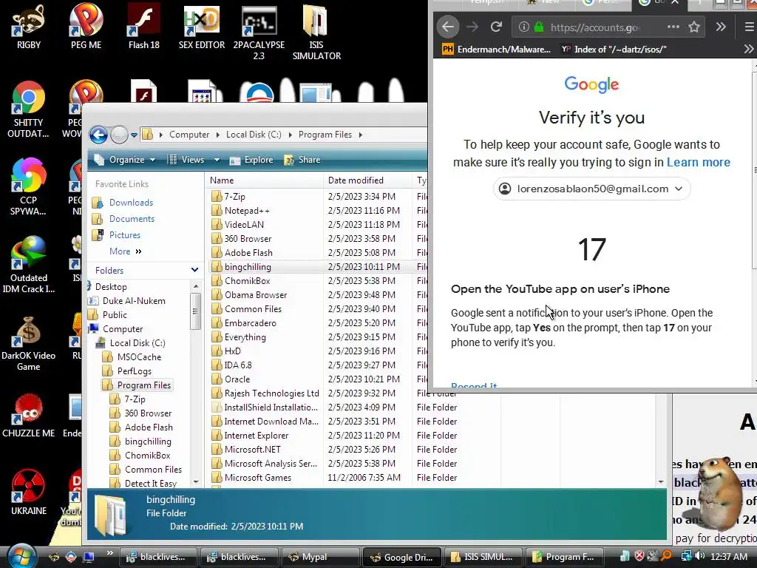Image resolution: width=757 pixels, height=568 pixels.
Task: Select the Obama Browser folder row
Action: (256, 294)
